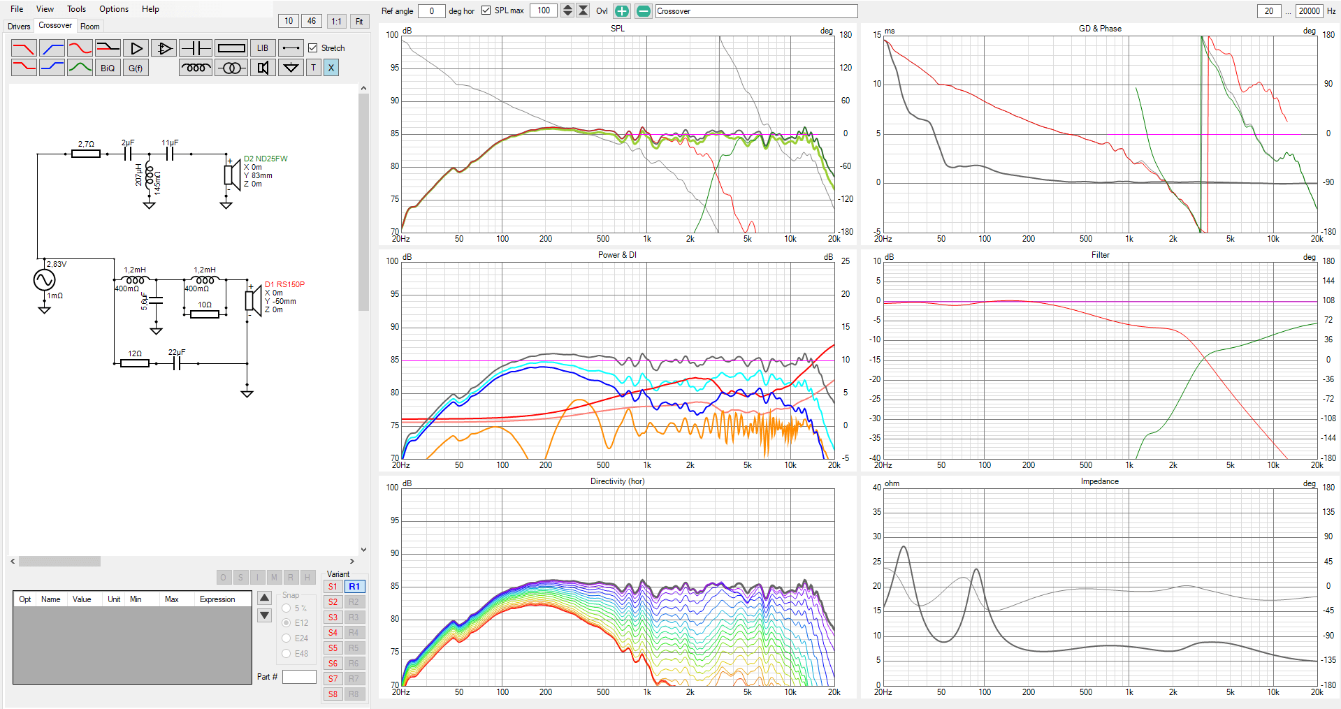The image size is (1341, 709).
Task: Add a G(f) transfer function block
Action: coord(136,68)
